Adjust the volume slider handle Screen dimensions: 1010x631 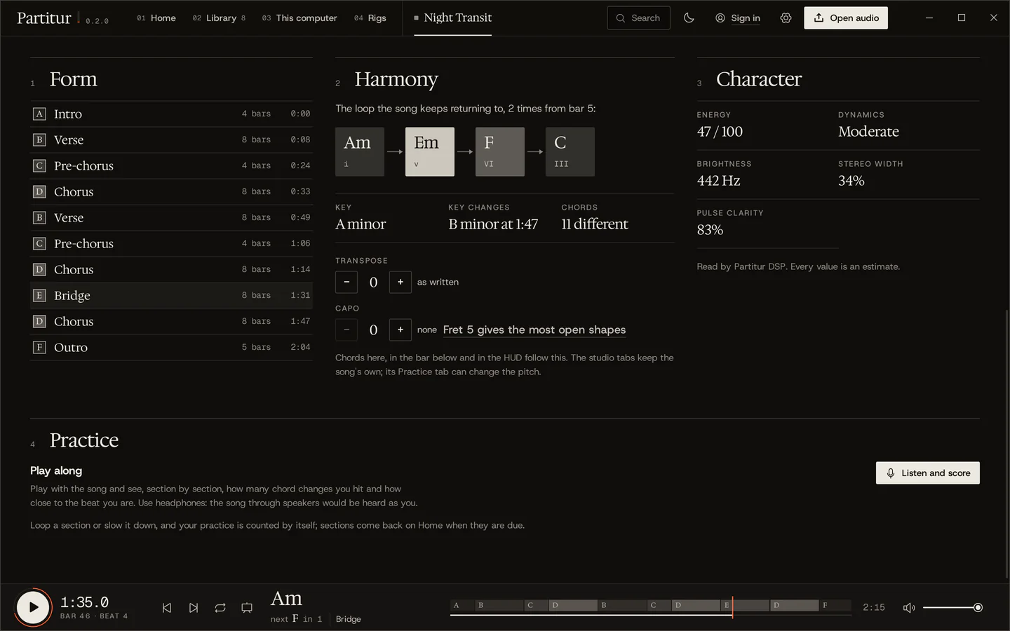(x=978, y=608)
